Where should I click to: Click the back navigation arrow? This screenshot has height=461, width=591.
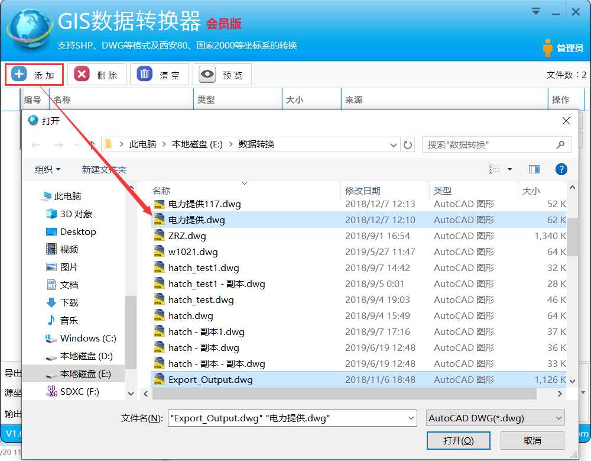pos(36,144)
